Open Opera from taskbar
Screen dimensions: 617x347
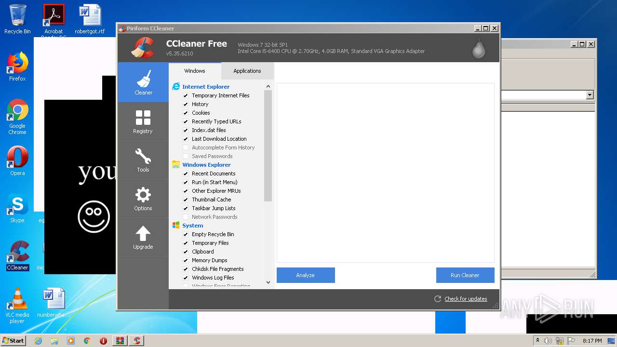pyautogui.click(x=103, y=341)
